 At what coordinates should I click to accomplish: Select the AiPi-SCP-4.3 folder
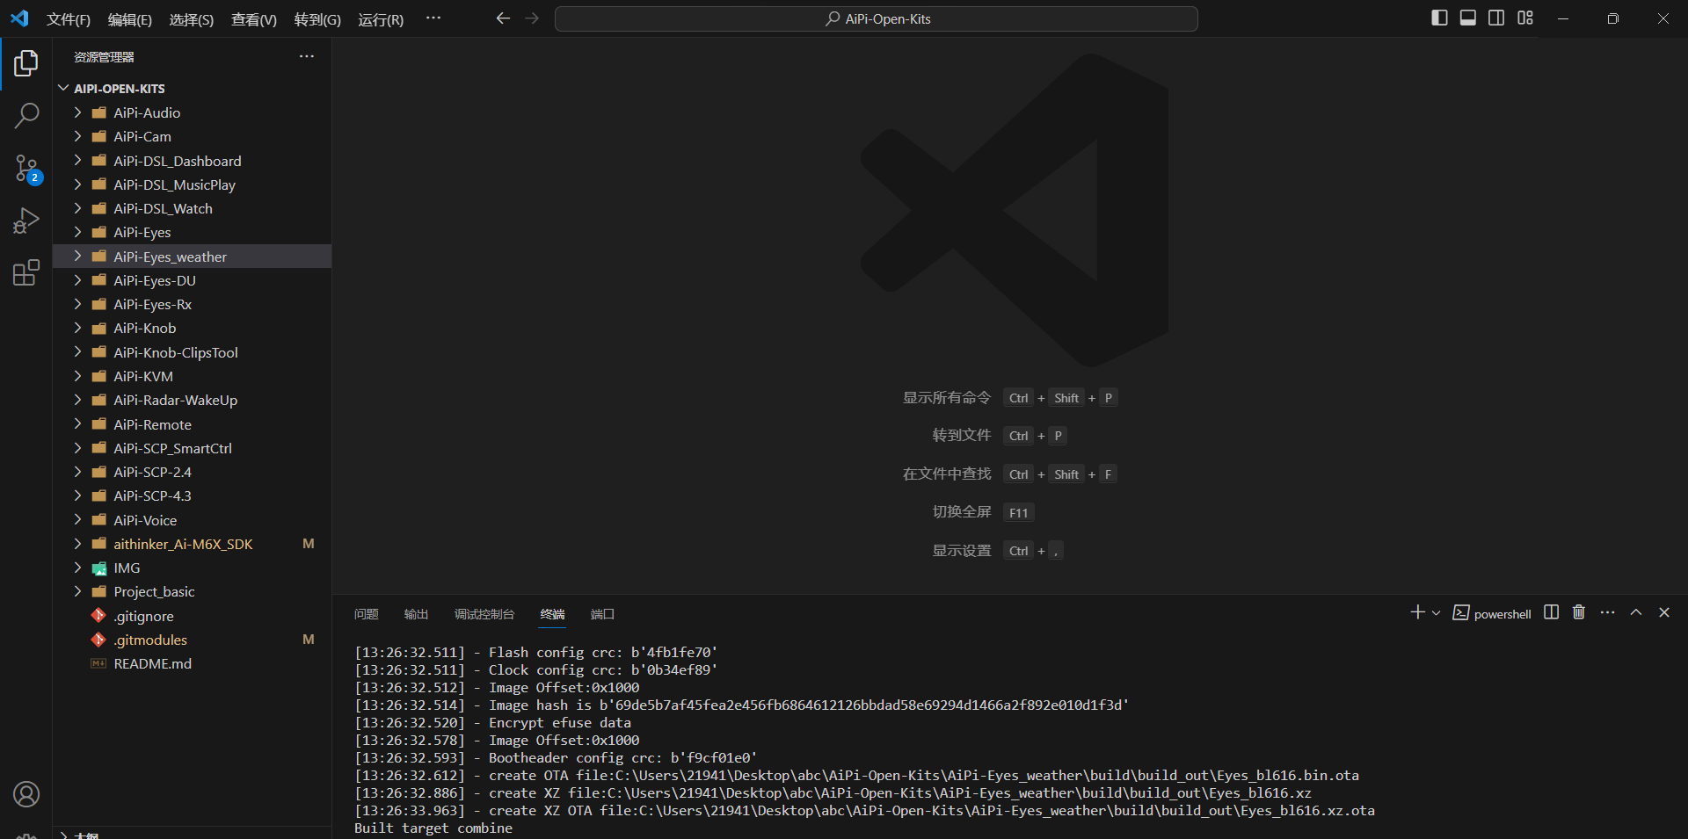[x=192, y=495]
